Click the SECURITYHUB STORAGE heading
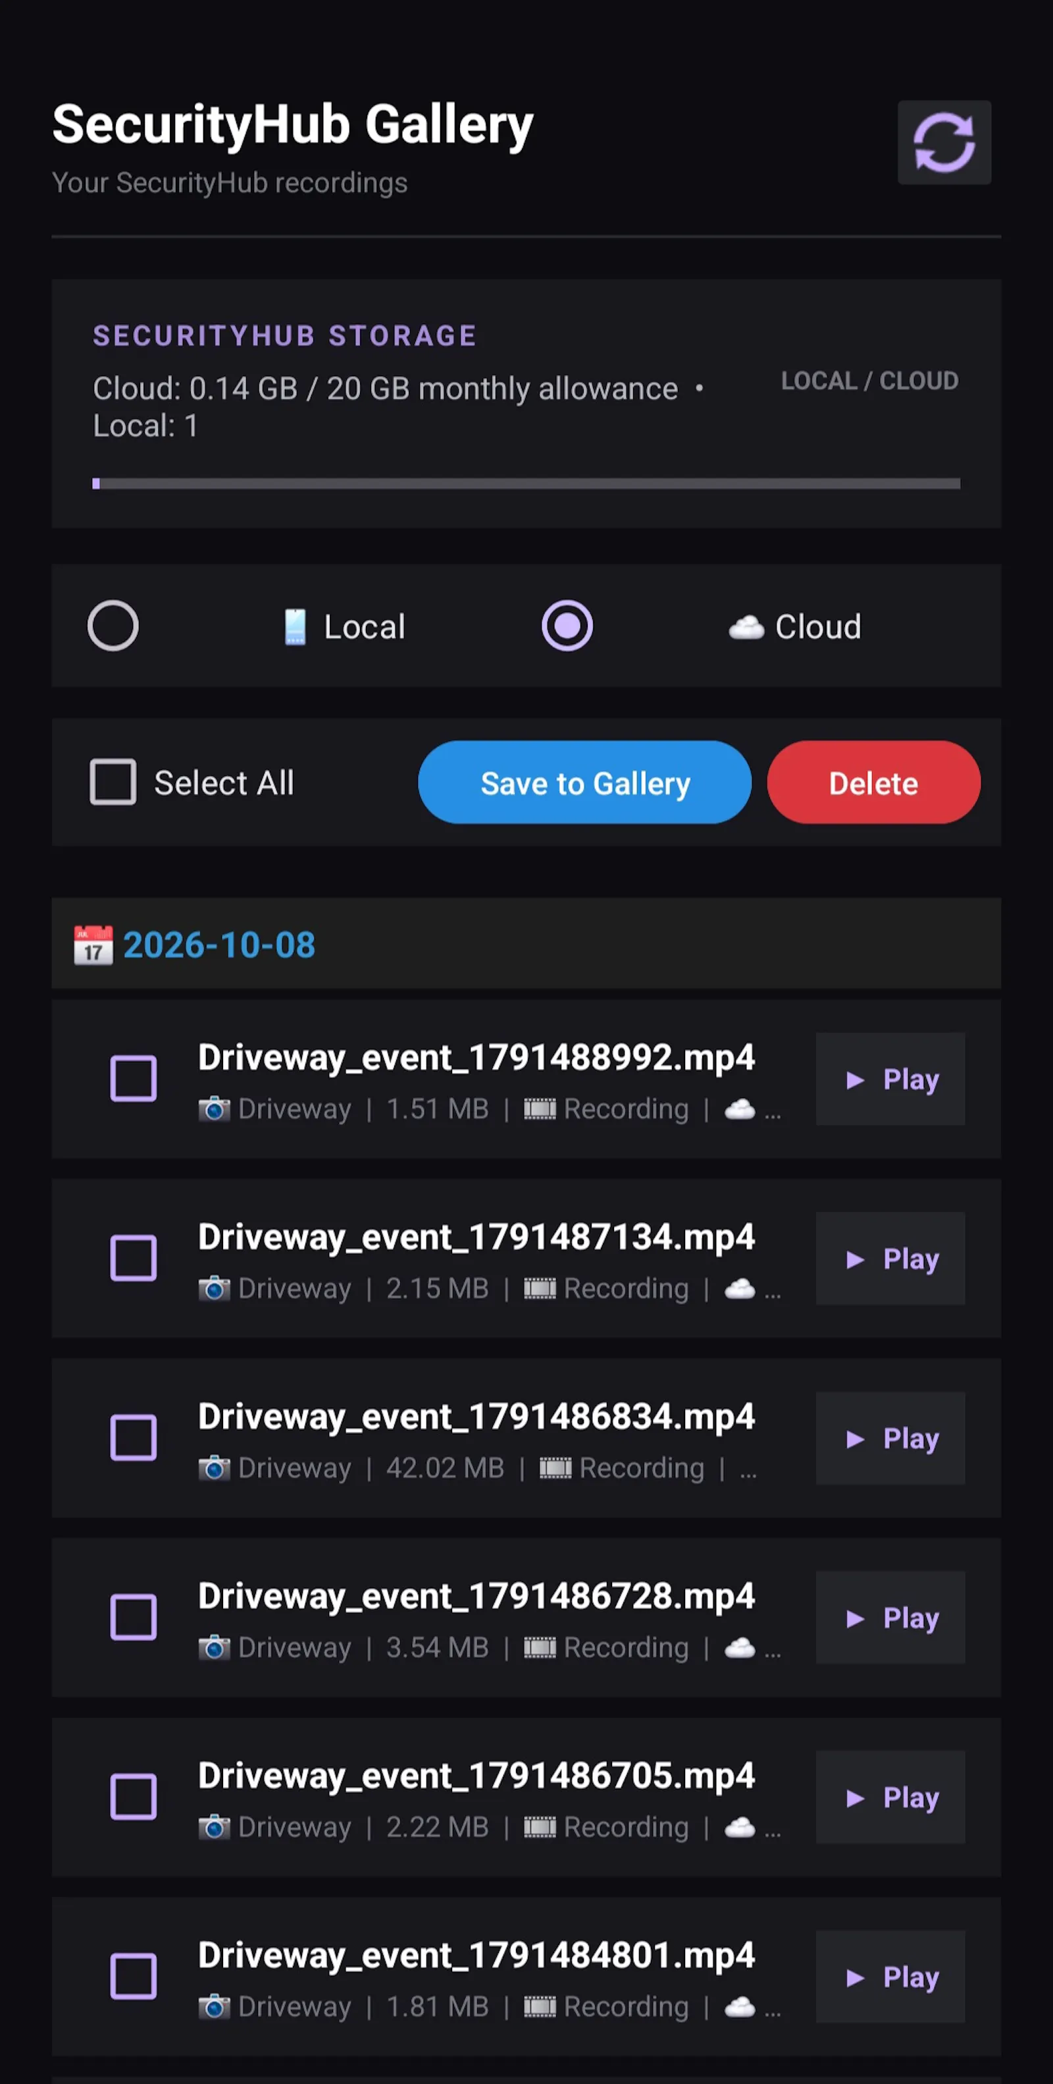1053x2084 pixels. [284, 336]
